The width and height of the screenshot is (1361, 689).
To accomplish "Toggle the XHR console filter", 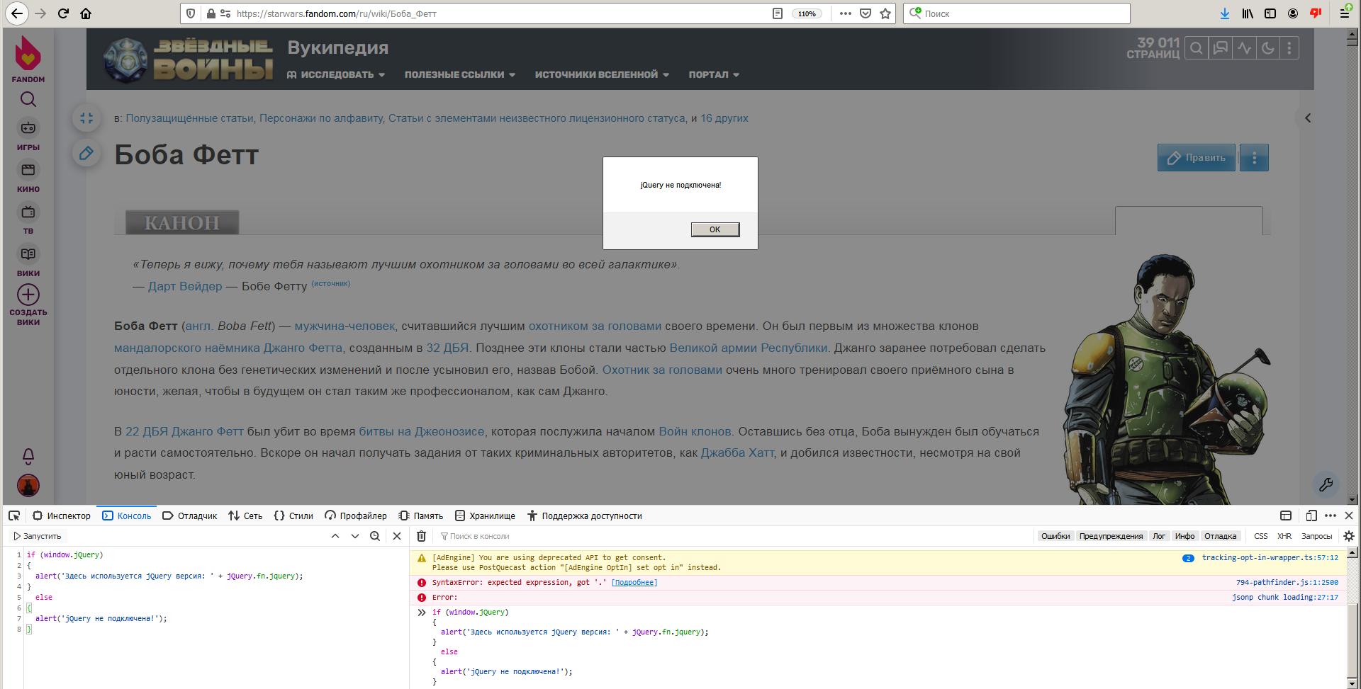I will point(1284,536).
